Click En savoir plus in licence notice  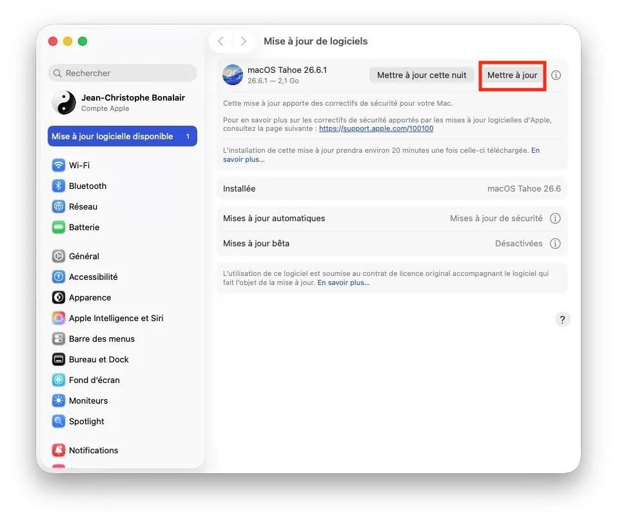click(x=344, y=282)
